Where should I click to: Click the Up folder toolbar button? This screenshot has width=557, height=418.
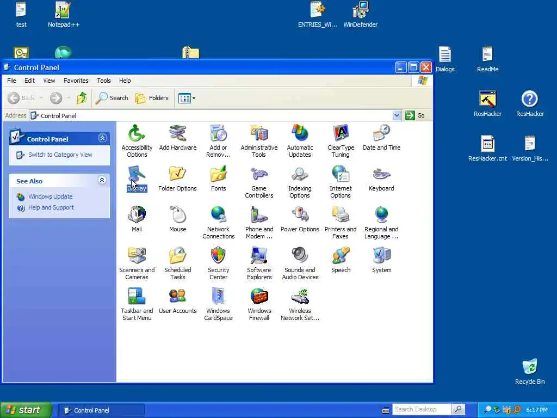(x=82, y=98)
